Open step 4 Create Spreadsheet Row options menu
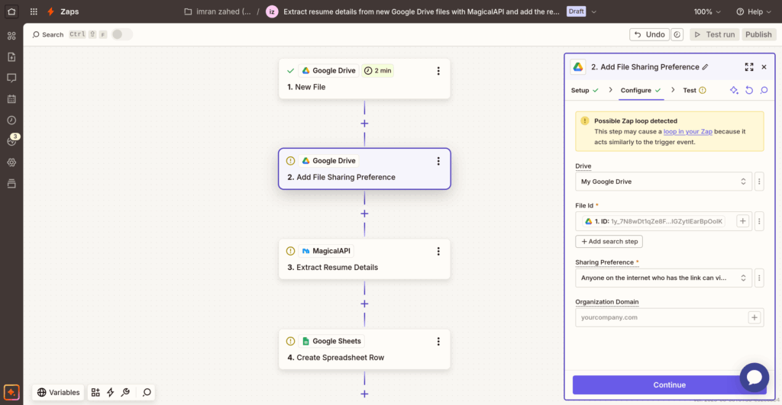This screenshot has height=405, width=782. coord(438,341)
